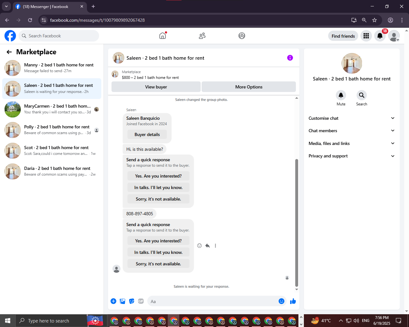Send first 'In talks. I'll let you know.' response
Screen dimensions: 409x327
point(158,187)
